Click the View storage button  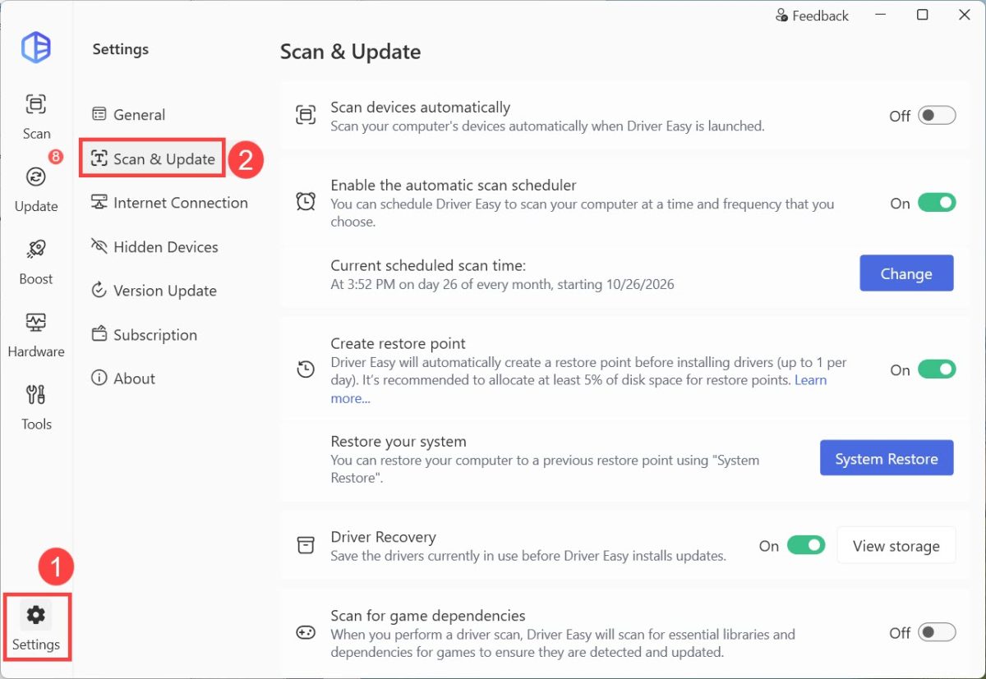click(x=896, y=545)
